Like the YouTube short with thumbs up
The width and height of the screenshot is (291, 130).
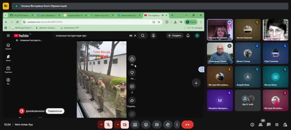click(132, 59)
